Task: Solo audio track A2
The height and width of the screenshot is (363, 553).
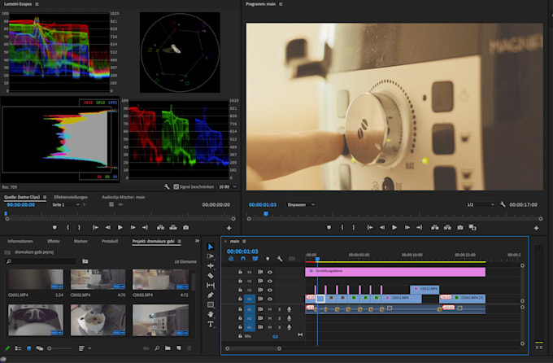Action: click(280, 318)
